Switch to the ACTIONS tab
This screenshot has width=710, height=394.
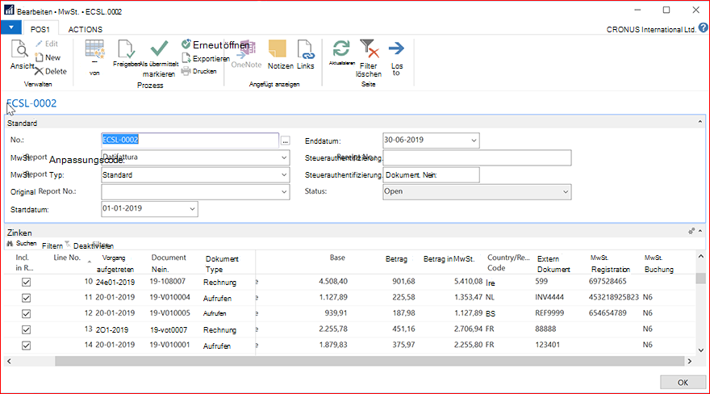86,29
